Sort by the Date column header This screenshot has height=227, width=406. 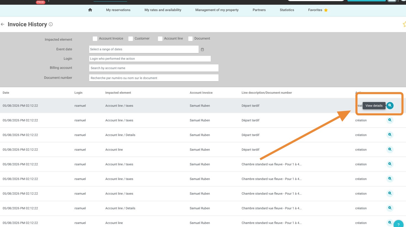(6, 93)
